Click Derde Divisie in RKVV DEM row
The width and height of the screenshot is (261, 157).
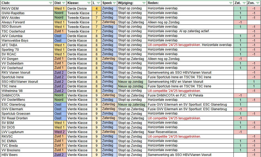point(79,8)
